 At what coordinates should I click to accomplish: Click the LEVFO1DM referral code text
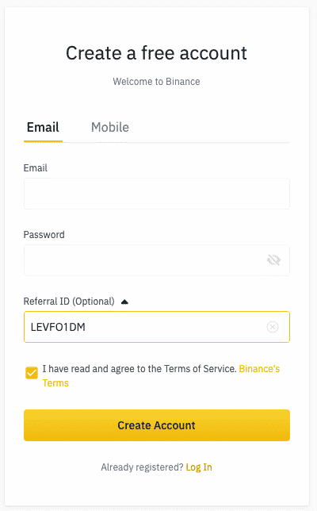58,327
